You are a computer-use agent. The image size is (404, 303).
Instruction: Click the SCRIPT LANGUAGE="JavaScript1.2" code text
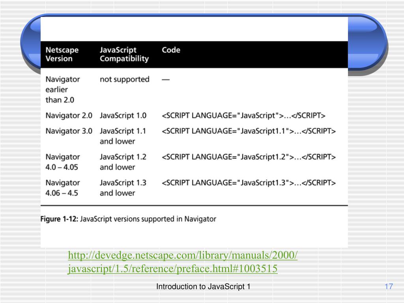249,157
